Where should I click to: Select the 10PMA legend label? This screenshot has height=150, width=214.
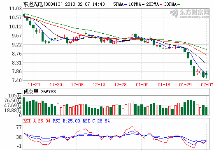pyautogui.click(x=135, y=4)
